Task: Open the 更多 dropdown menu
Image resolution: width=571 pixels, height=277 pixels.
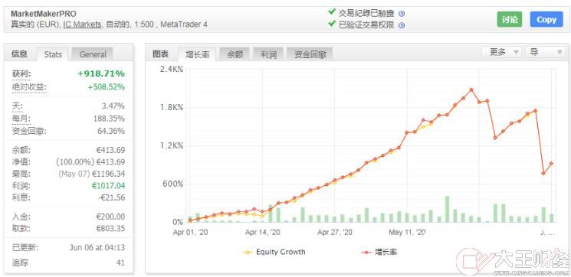Action: [501, 52]
